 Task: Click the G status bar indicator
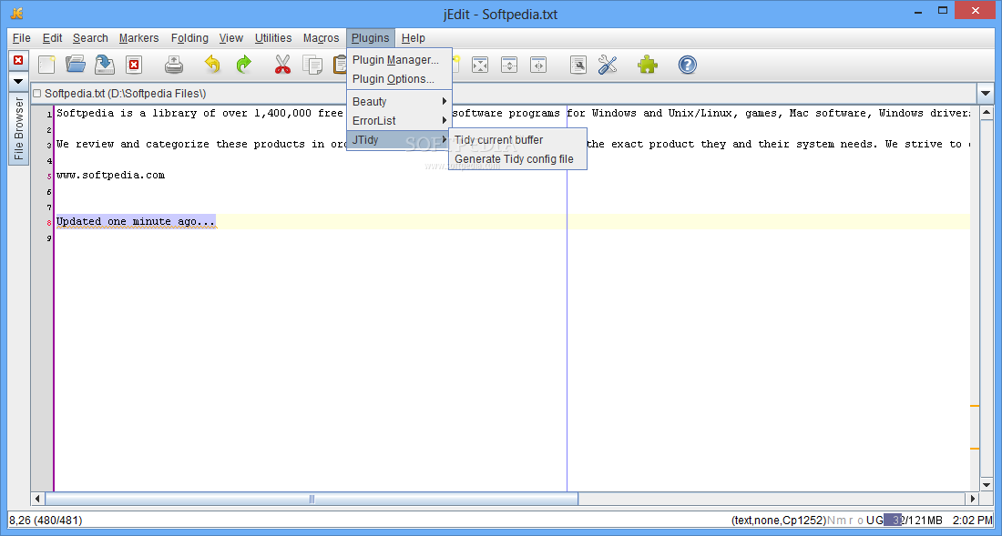tap(879, 520)
